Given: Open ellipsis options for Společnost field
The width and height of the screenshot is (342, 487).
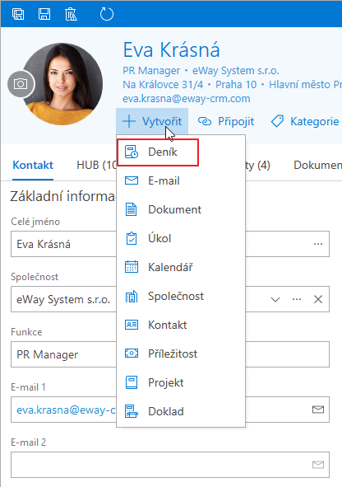Looking at the screenshot, I should [297, 299].
